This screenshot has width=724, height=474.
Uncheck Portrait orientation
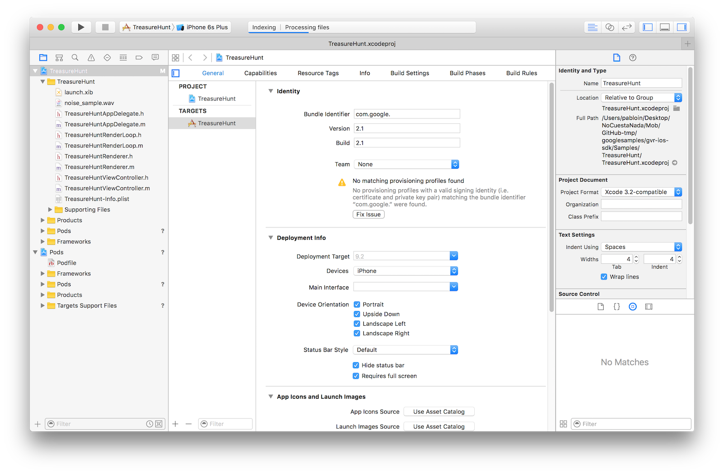pyautogui.click(x=357, y=304)
